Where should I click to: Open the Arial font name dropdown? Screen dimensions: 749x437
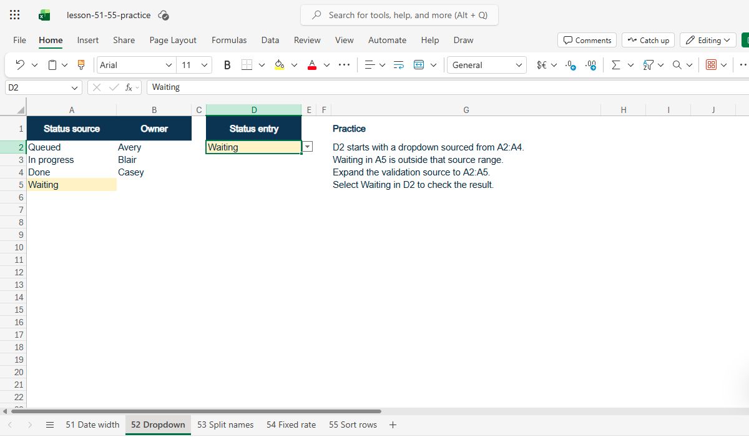pyautogui.click(x=169, y=65)
